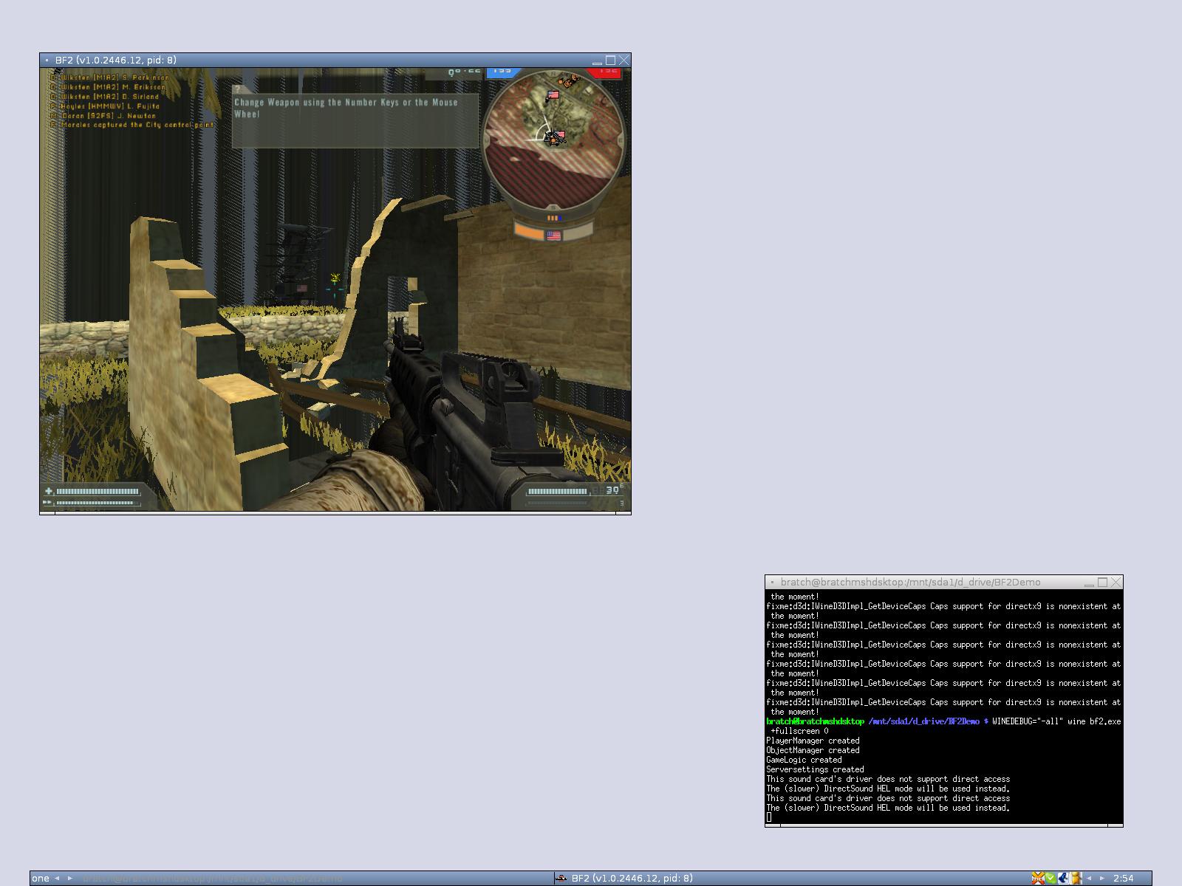This screenshot has width=1182, height=886.
Task: Maximize the terminal window
Action: pyautogui.click(x=1102, y=582)
